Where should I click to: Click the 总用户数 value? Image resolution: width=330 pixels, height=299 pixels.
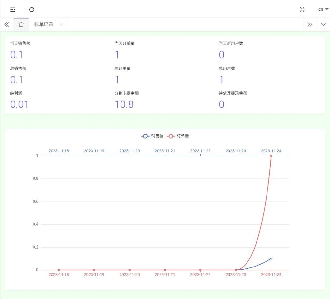point(221,79)
